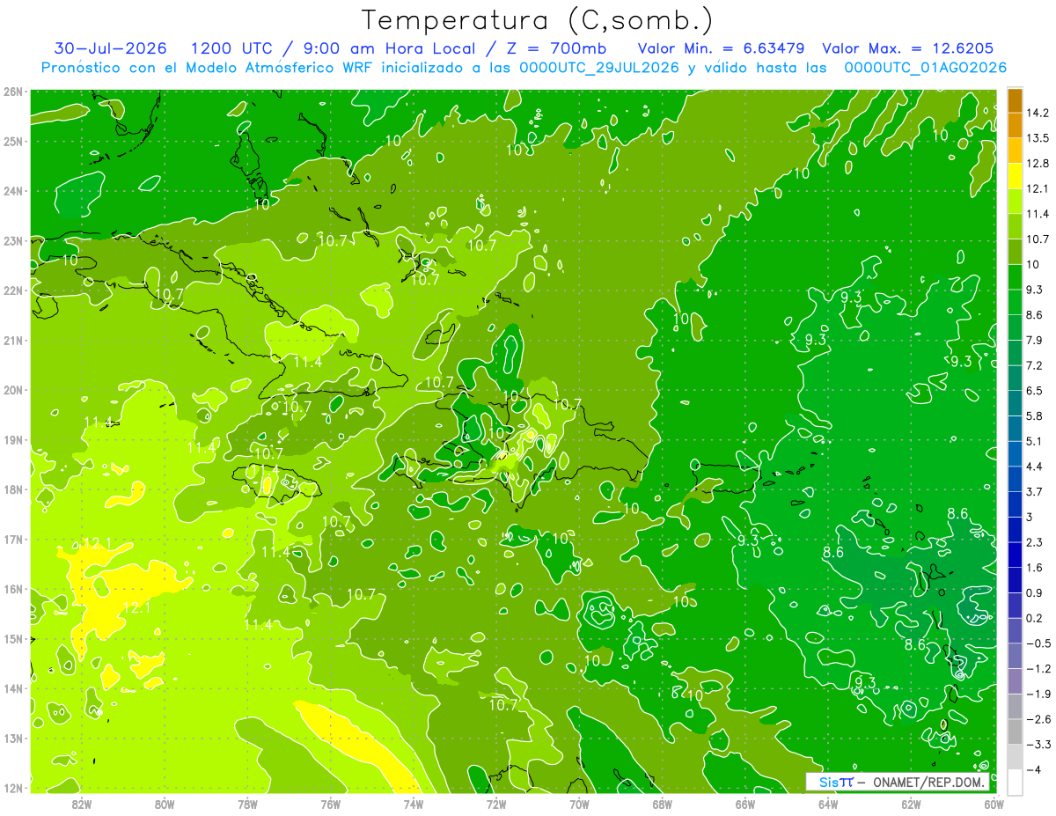Click the teal swatch between 5.8 and 6.5
Screen dimensions: 1056x816
(1015, 402)
